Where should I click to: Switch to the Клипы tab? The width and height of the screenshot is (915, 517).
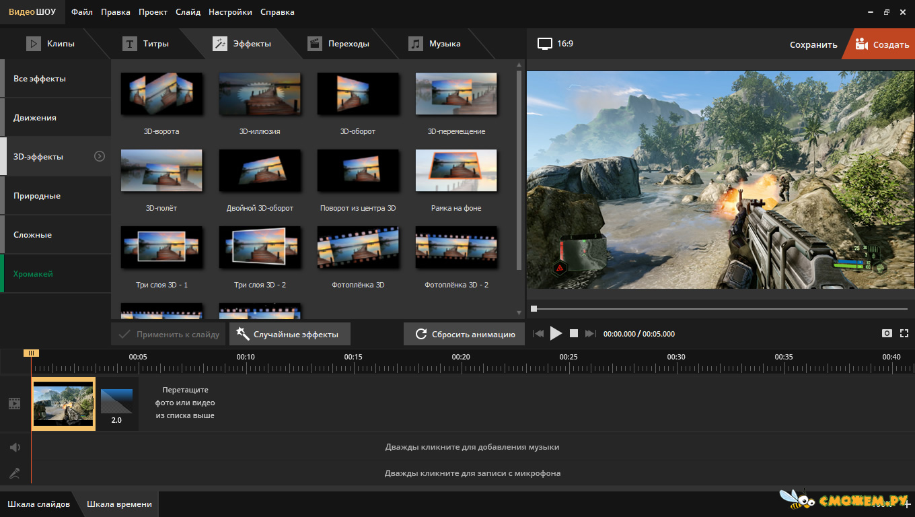click(x=50, y=44)
